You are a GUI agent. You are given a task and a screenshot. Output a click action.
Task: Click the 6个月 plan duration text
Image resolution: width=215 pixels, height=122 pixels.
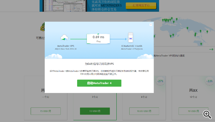[144, 97]
